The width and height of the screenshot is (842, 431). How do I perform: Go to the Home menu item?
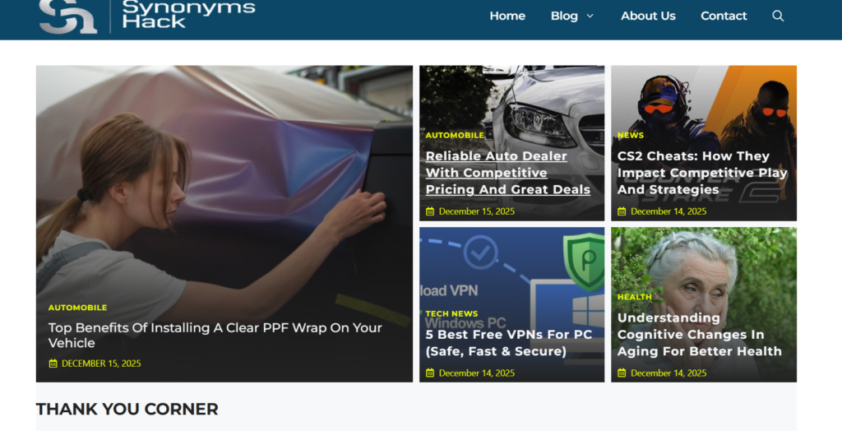pos(507,16)
